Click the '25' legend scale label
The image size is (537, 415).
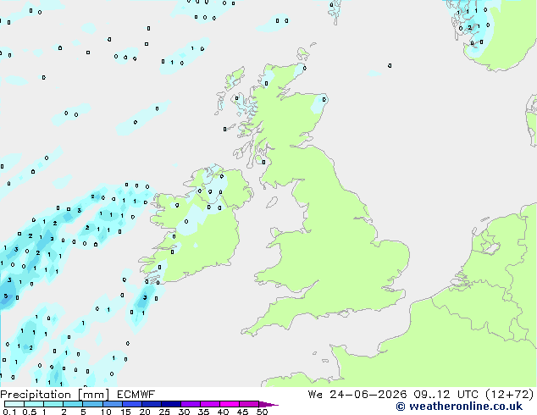(164, 412)
